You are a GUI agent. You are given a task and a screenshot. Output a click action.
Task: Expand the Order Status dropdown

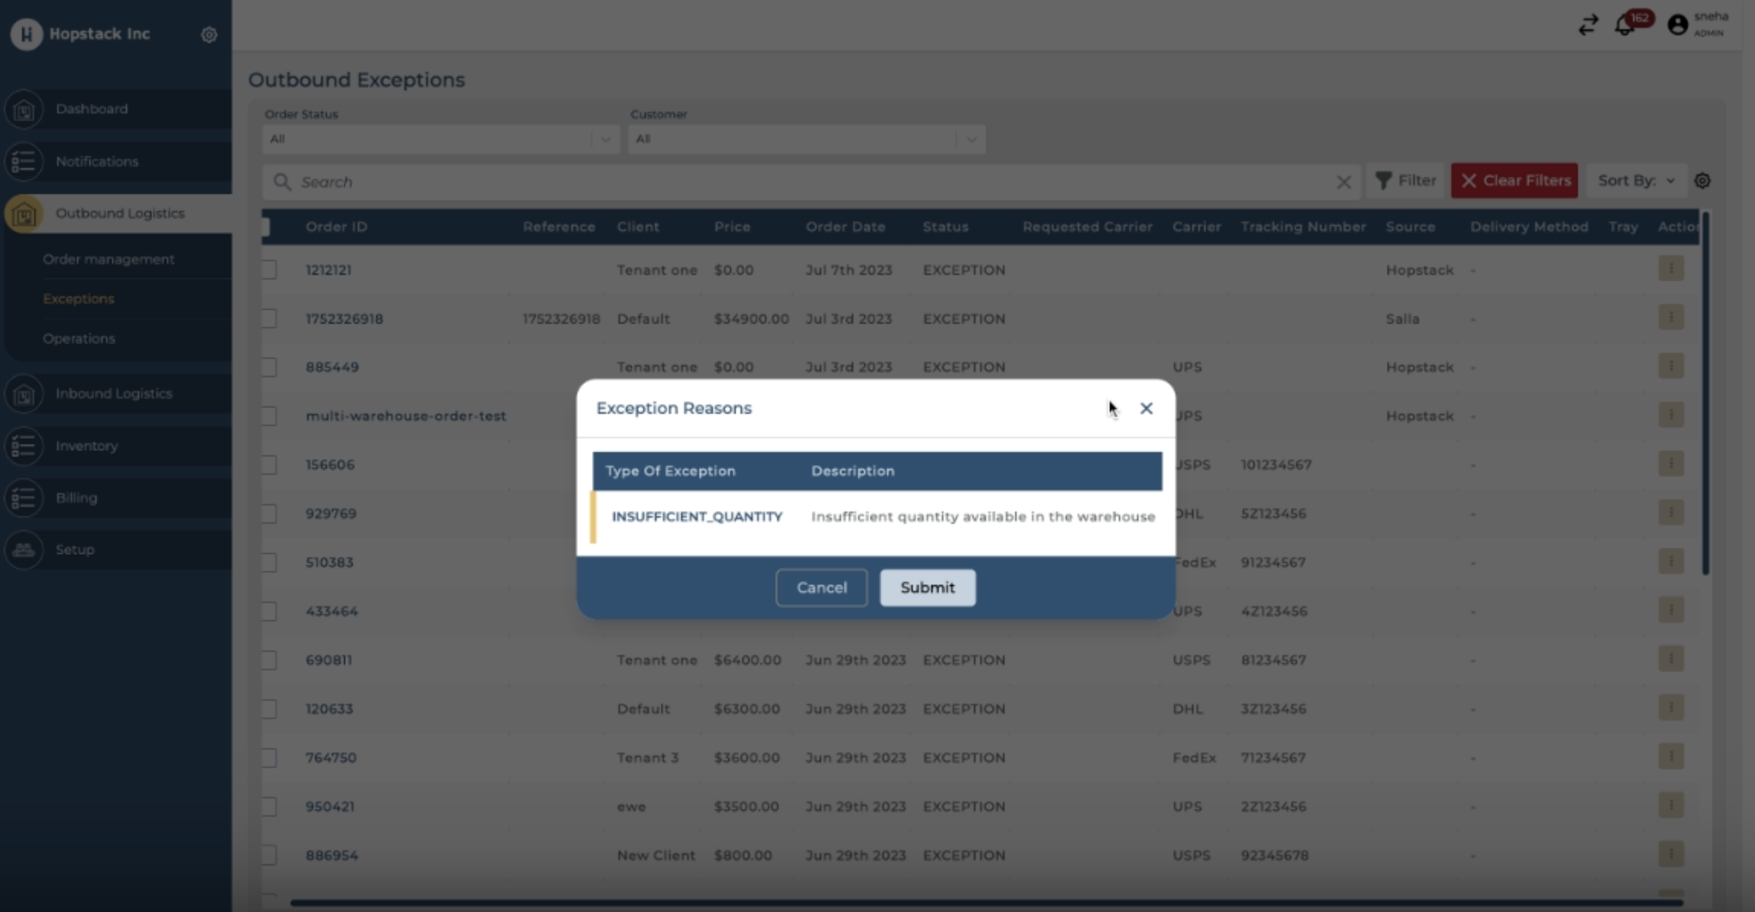[x=440, y=139]
